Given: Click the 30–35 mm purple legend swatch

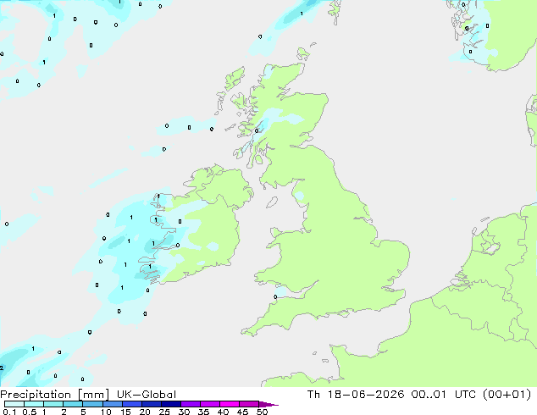Looking at the screenshot, I should tap(191, 404).
